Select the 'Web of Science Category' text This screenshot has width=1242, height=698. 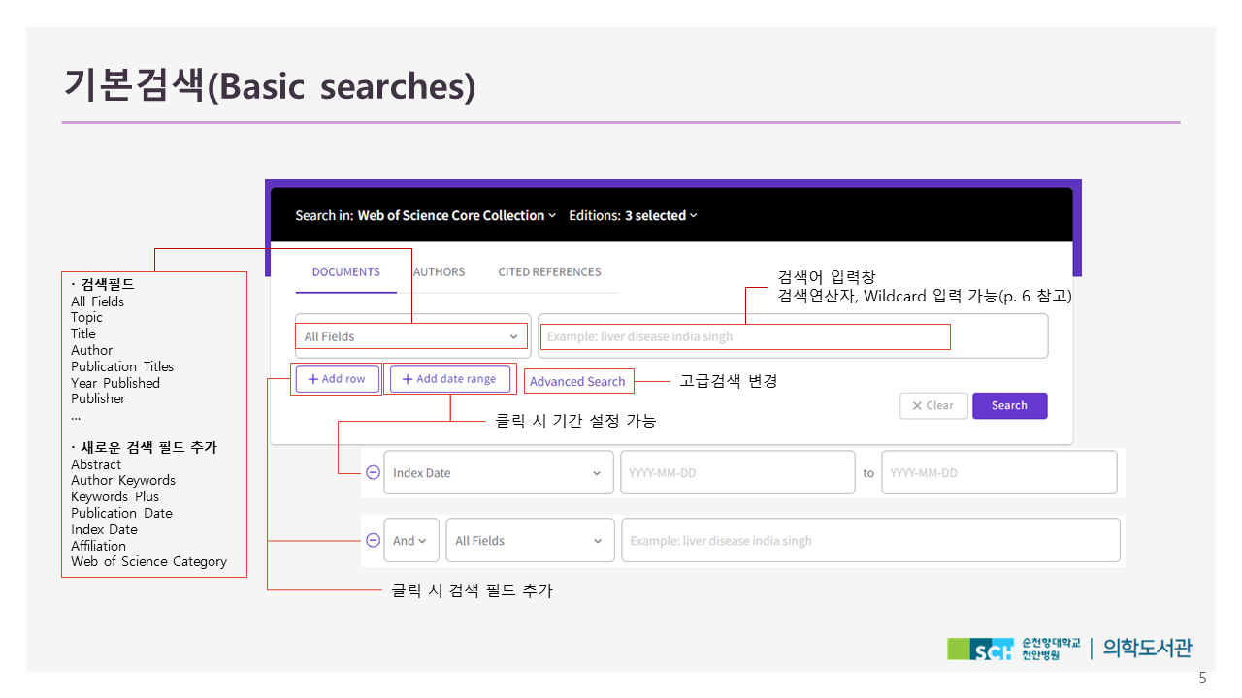pos(148,561)
